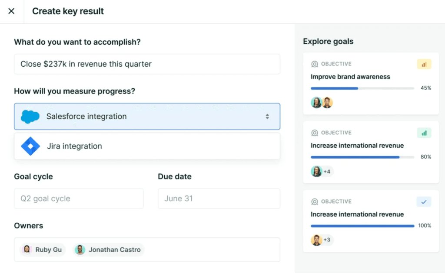Click the yellow bar chart status icon

(x=424, y=64)
